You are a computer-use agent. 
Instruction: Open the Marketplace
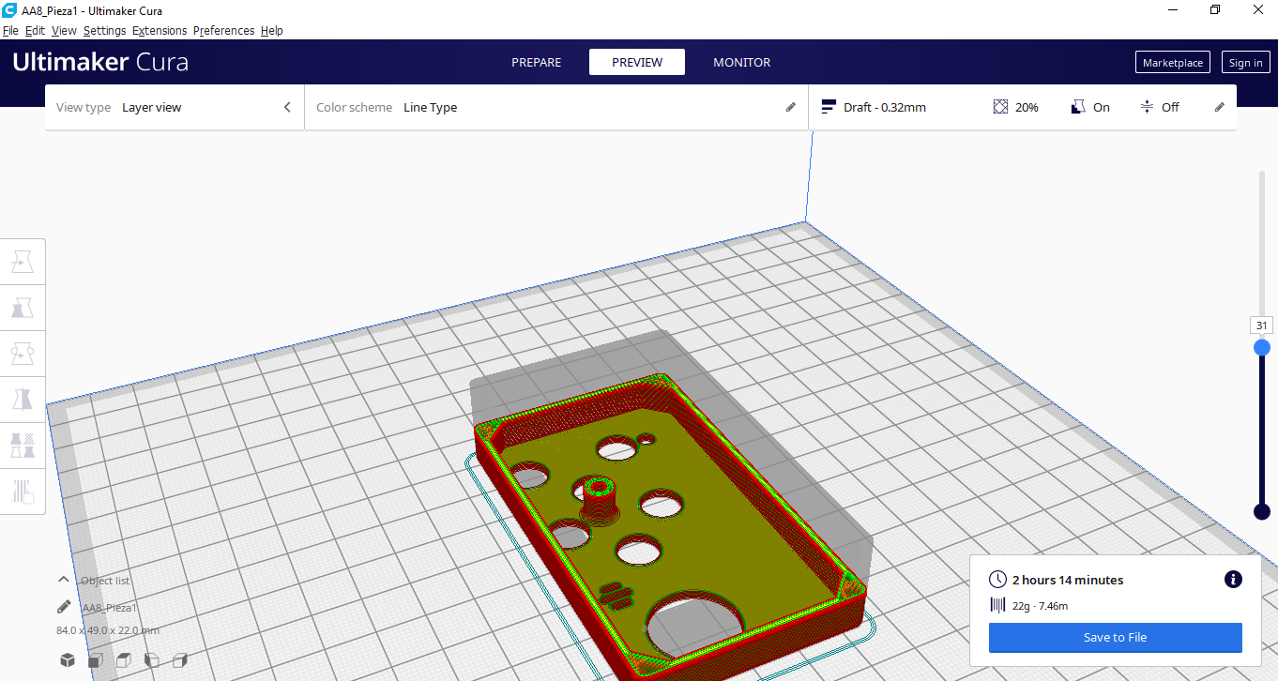(x=1173, y=63)
